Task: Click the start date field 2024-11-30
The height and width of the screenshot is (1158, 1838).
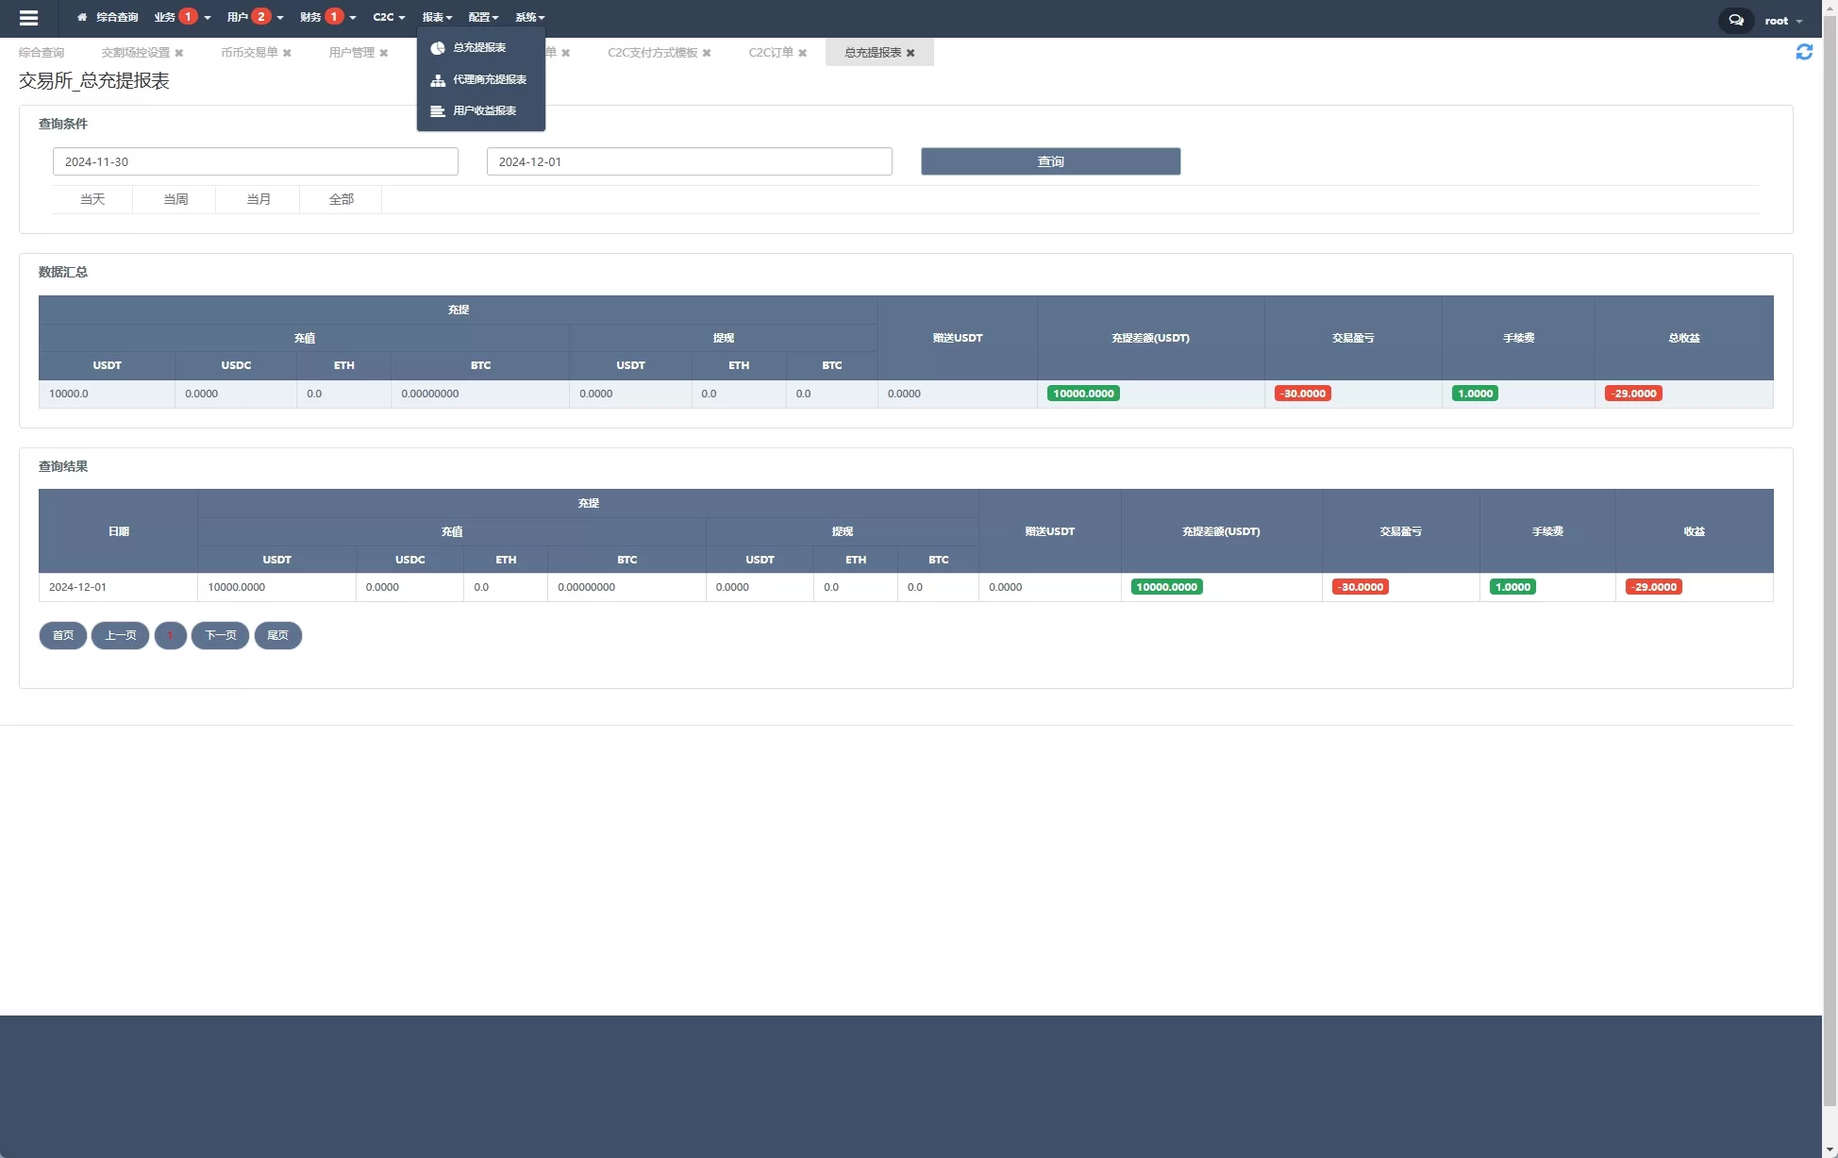Action: coord(255,161)
